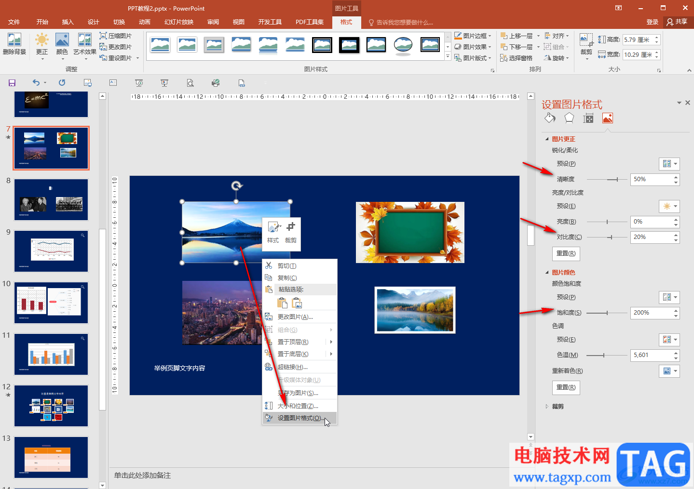Screen dimensions: 694x489
Task: Click the Redo icon
Action: pyautogui.click(x=62, y=83)
